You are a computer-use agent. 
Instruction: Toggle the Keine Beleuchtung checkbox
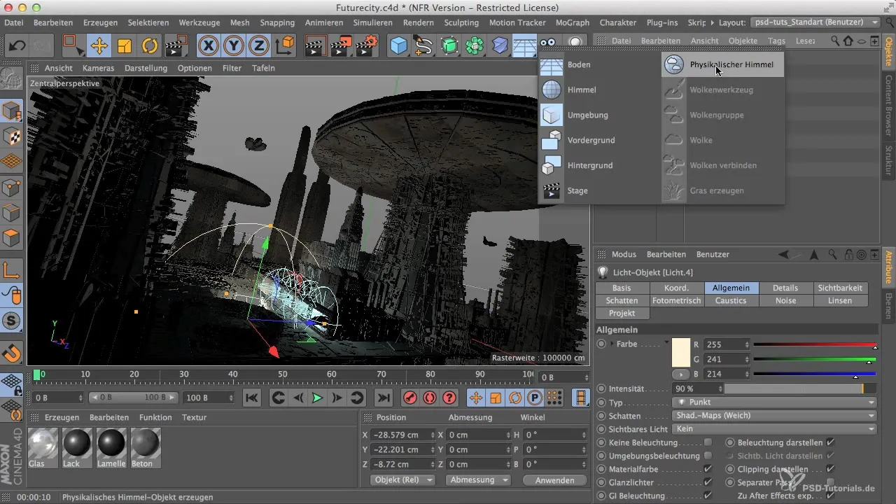point(708,442)
